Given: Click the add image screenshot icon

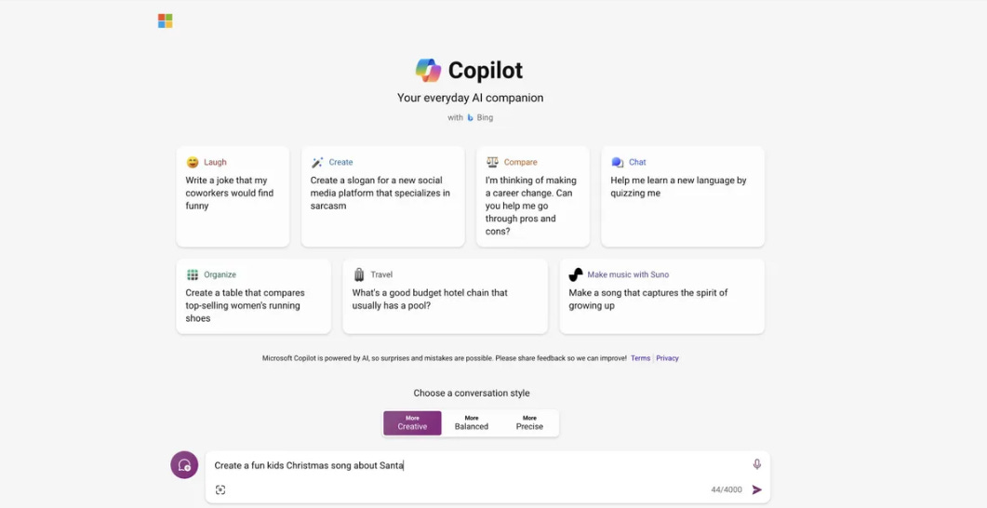Looking at the screenshot, I should pyautogui.click(x=220, y=489).
